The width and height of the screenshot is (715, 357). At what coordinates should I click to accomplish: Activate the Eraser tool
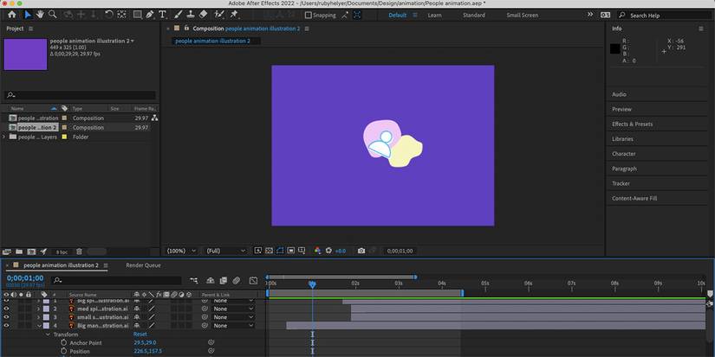click(204, 15)
